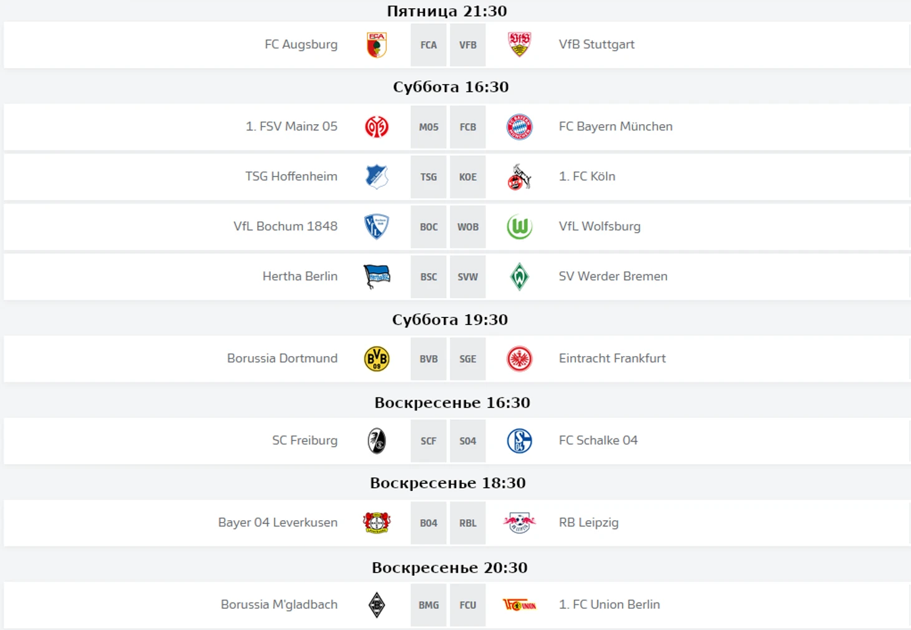This screenshot has height=630, width=911.
Task: Click the SC Freiburg team name
Action: [304, 440]
